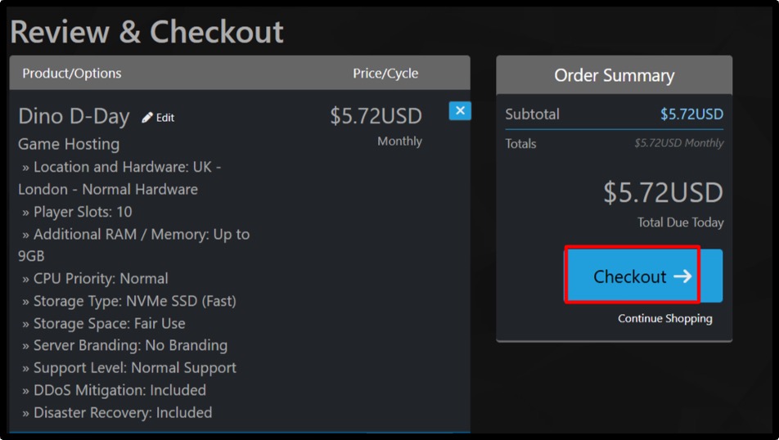This screenshot has height=440, width=779.
Task: Click the Product/Options column header
Action: 72,74
